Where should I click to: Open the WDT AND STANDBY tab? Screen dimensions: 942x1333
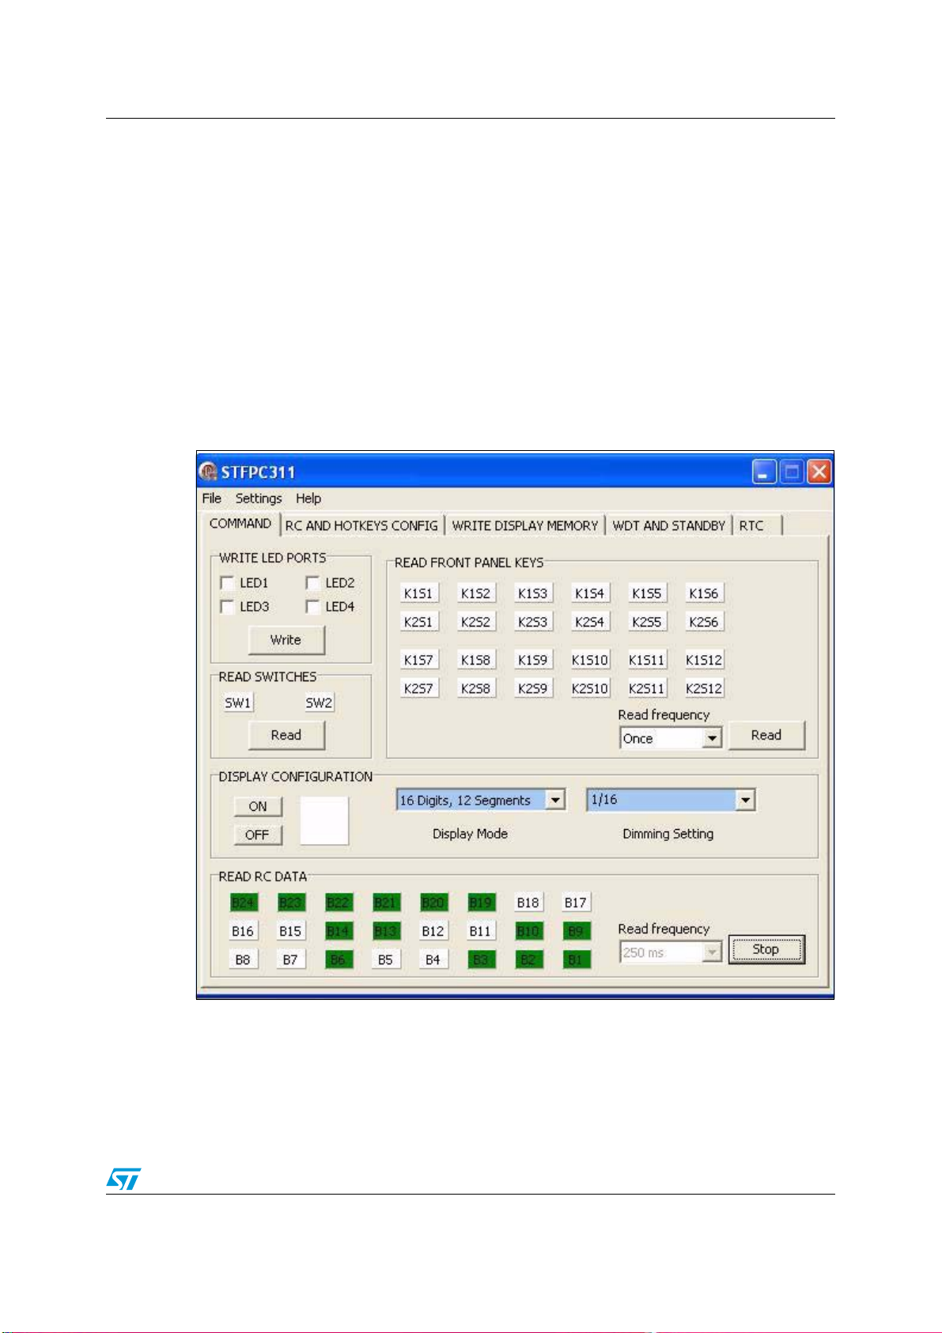tap(669, 525)
